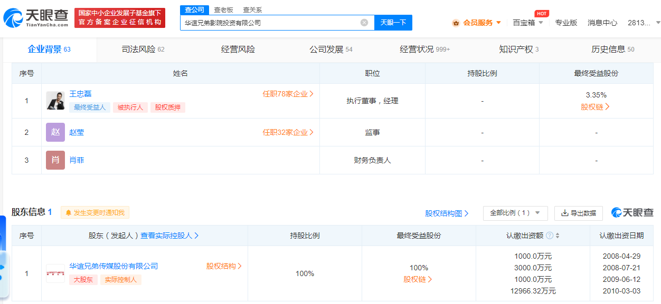
Task: Expand 任职78家企业 for 王忠磊
Action: pyautogui.click(x=288, y=94)
